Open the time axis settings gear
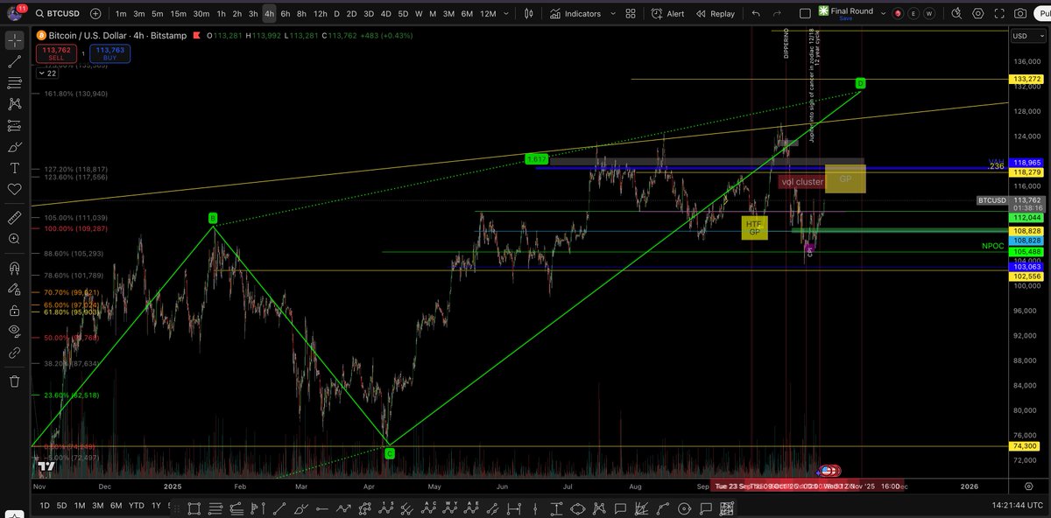This screenshot has height=518, width=1051. point(1029,486)
